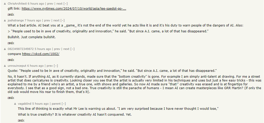Collapse joshstrange's comment with [–]
The width and height of the screenshot is (264, 123).
(62, 20)
